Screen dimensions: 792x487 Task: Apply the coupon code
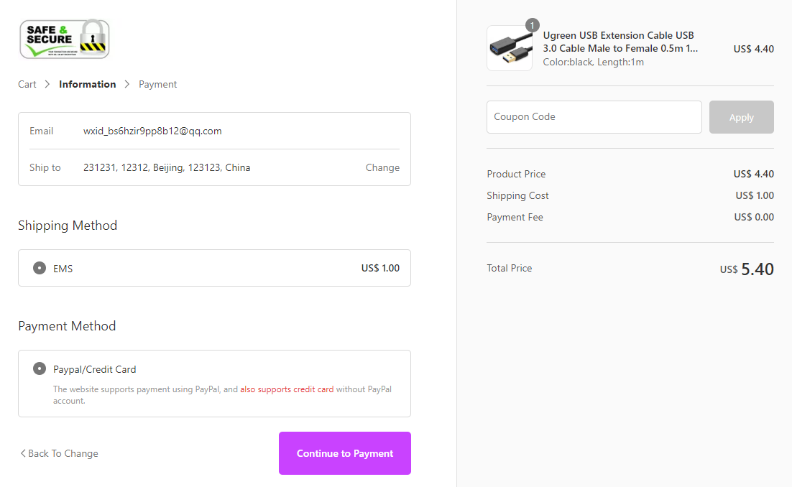click(x=741, y=117)
